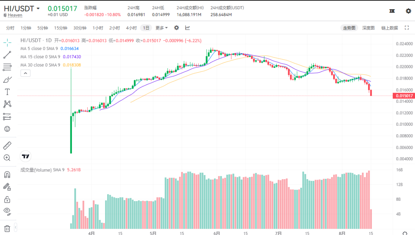Toggle magnet snap mode

coord(7,175)
